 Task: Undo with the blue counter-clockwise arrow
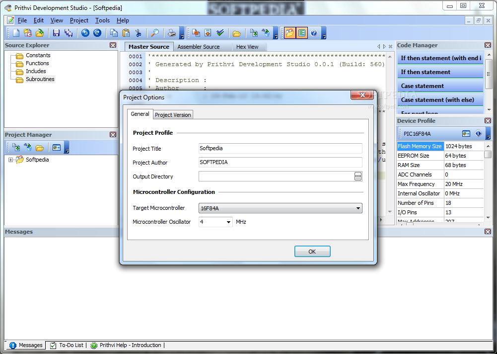pos(85,33)
